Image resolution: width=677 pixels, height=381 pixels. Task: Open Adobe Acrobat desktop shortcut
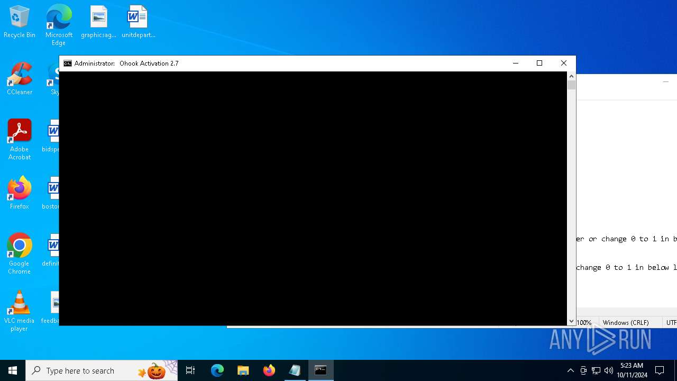point(19,140)
